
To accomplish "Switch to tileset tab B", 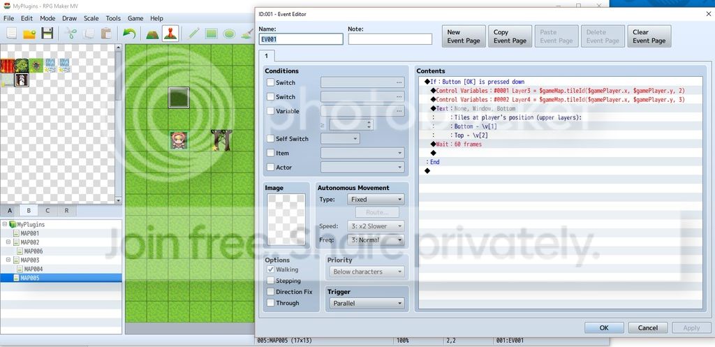I will point(28,211).
